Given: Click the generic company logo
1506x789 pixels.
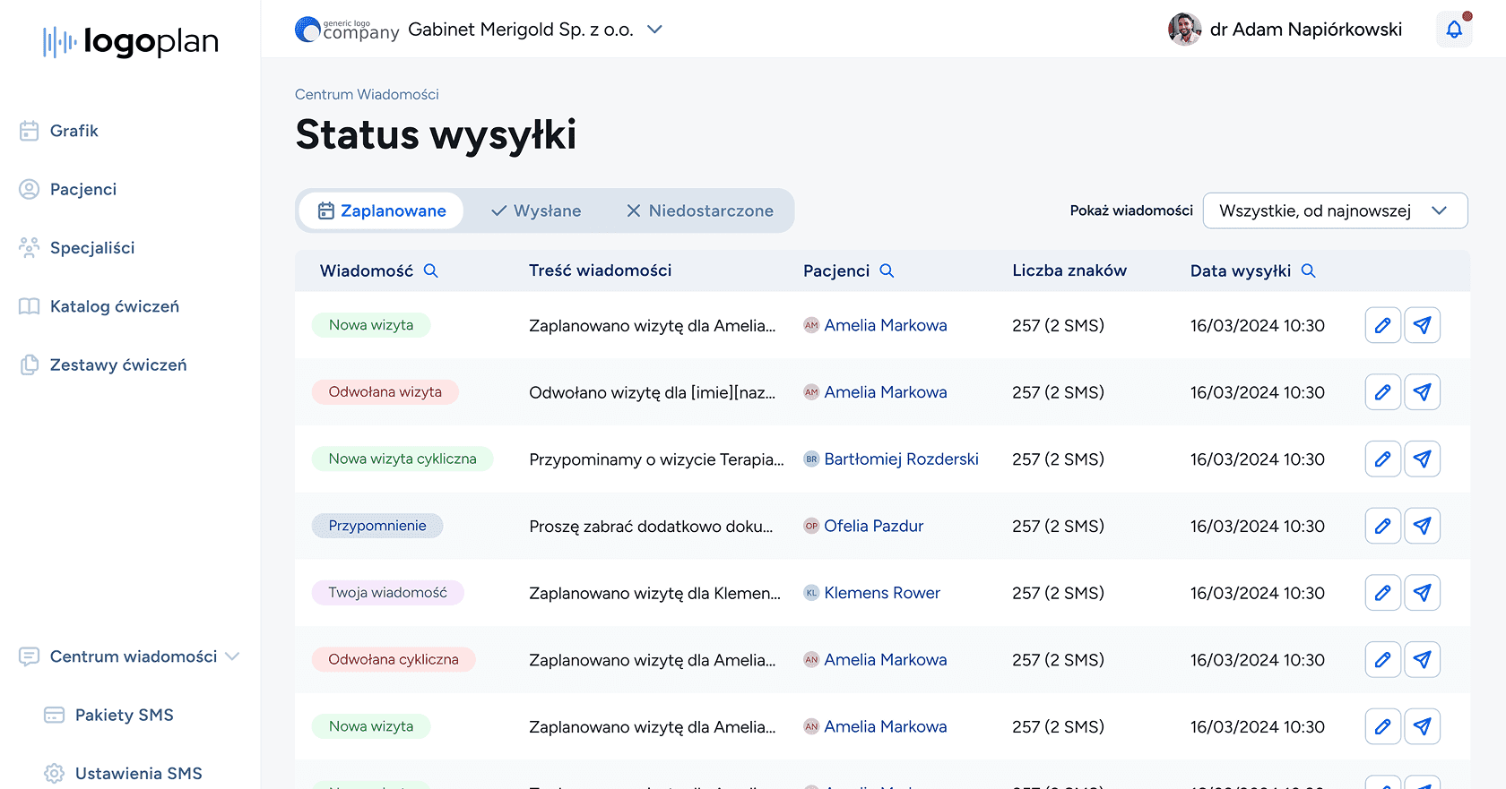Looking at the screenshot, I should pos(347,30).
